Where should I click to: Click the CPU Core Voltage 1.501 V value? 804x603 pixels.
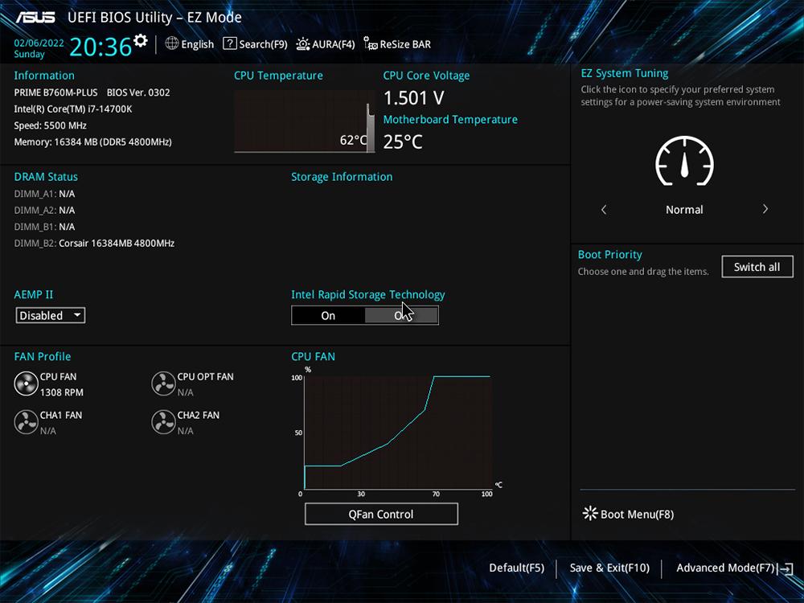414,98
